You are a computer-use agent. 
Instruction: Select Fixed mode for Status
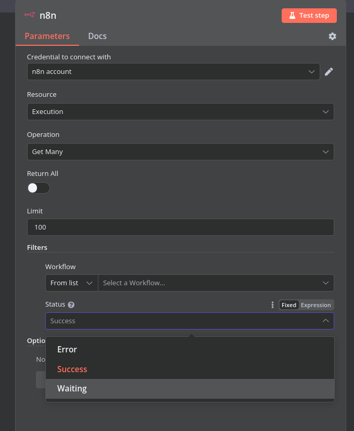click(x=289, y=305)
